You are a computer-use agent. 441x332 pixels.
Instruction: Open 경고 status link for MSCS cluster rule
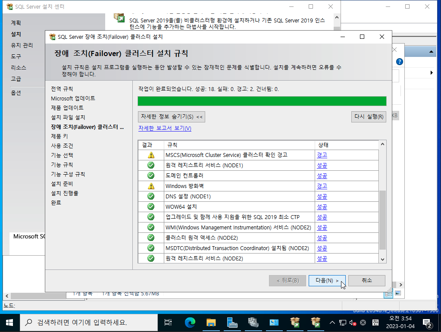(x=322, y=155)
